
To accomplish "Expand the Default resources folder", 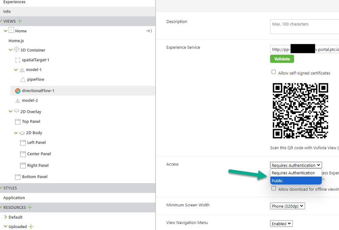I will (x=6, y=217).
